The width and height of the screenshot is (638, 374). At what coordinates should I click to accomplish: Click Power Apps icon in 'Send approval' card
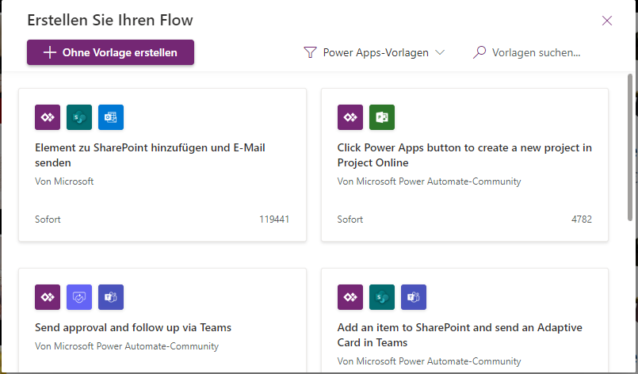tap(48, 297)
